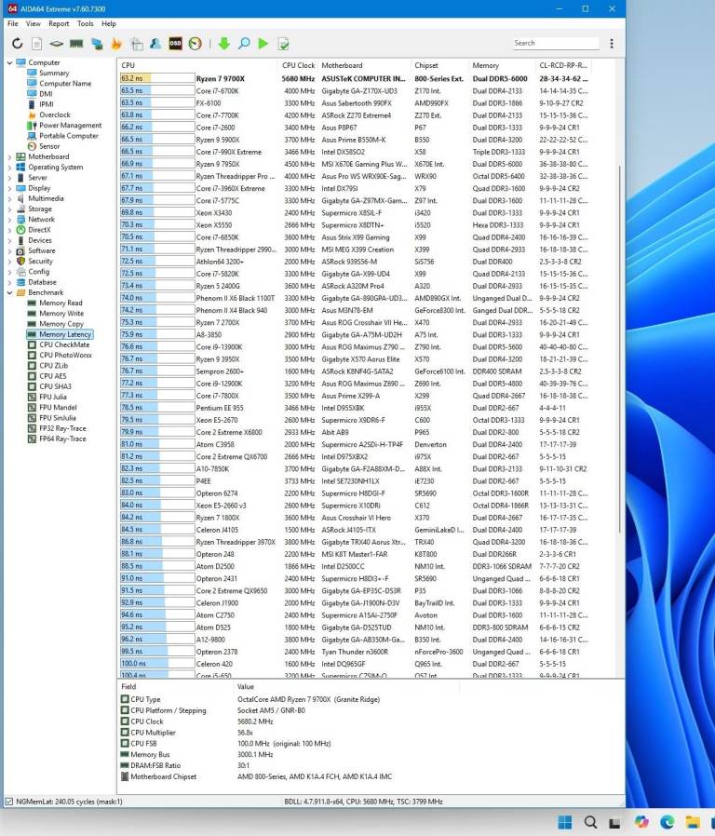Collapse the Benchmark tree node
Viewport: 715px width, 836px height.
(x=10, y=292)
